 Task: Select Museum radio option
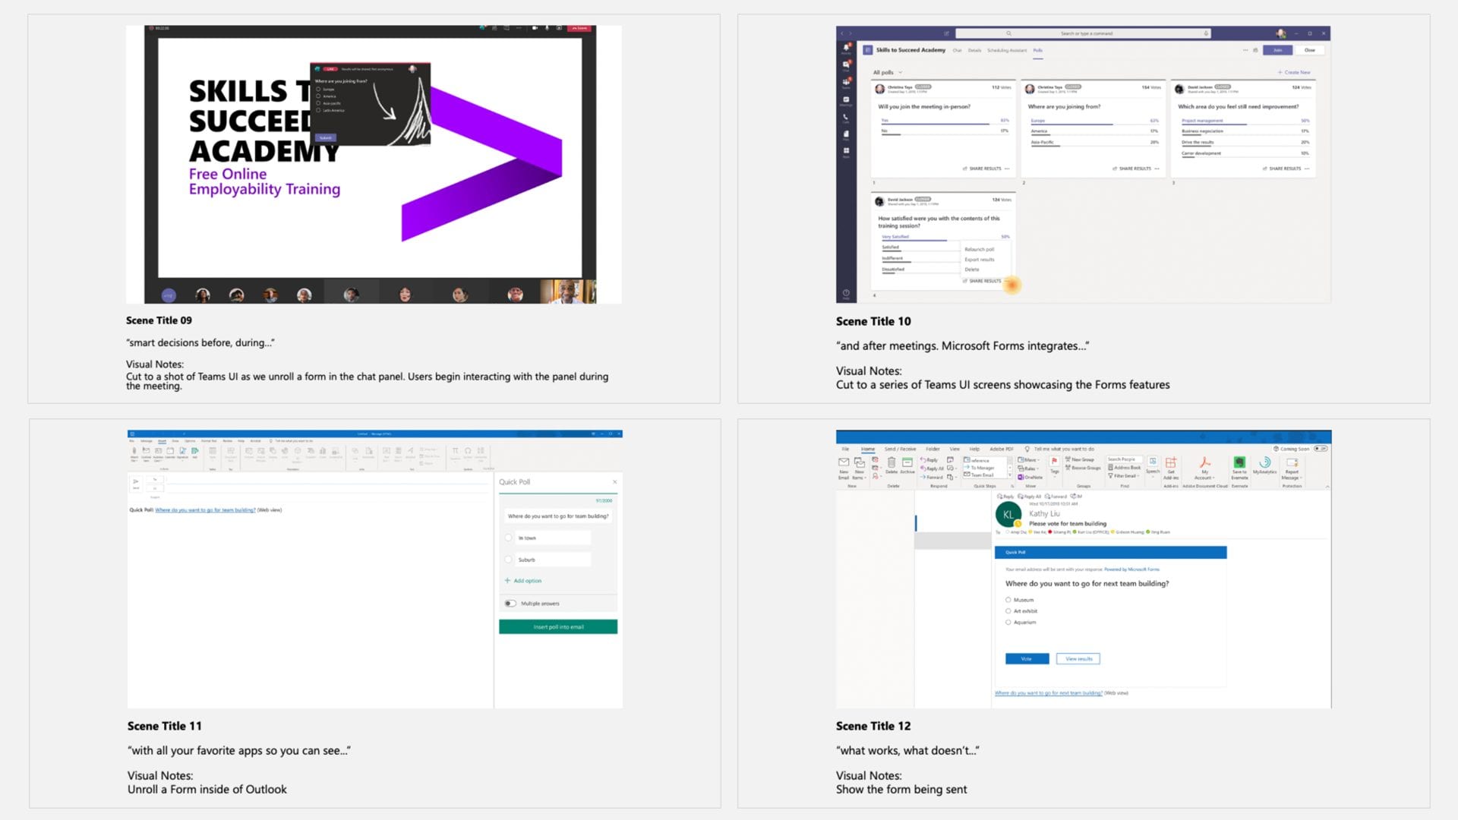tap(1008, 600)
